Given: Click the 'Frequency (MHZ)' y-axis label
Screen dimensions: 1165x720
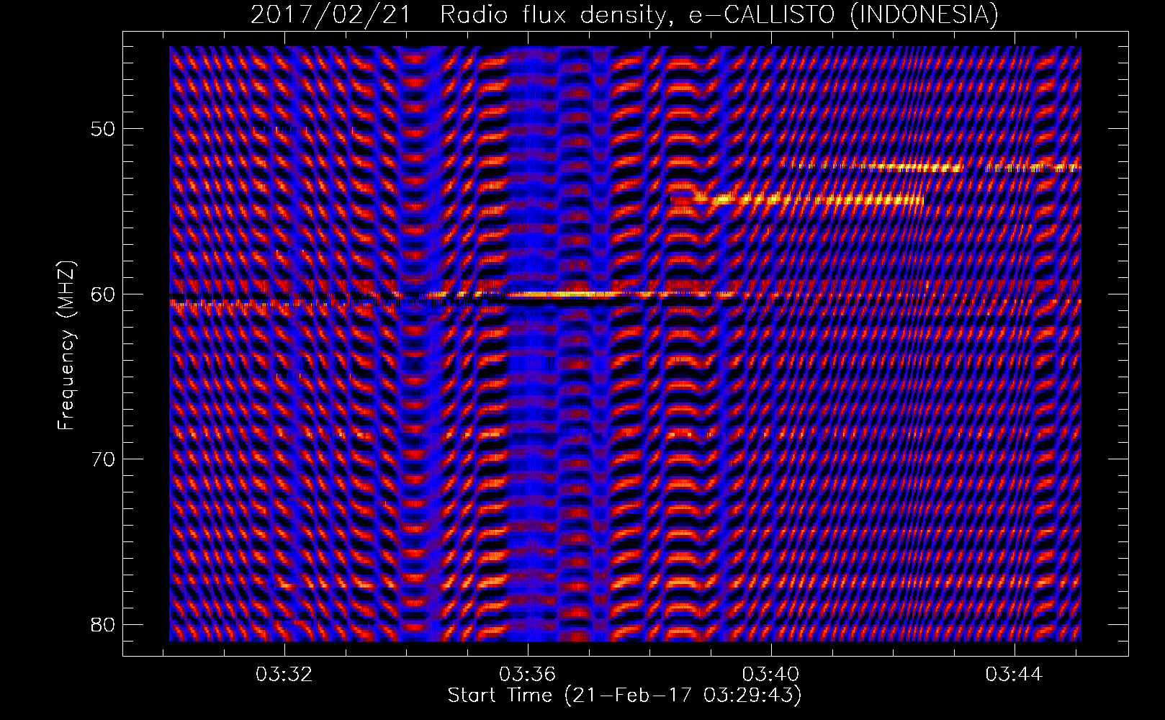Looking at the screenshot, I should [66, 345].
